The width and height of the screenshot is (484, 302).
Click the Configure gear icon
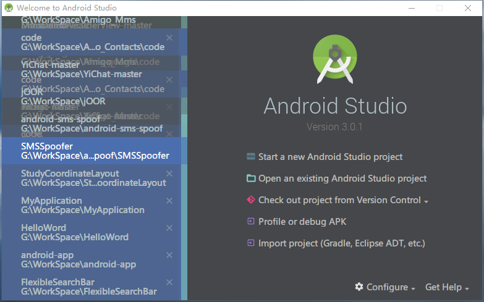tap(359, 287)
